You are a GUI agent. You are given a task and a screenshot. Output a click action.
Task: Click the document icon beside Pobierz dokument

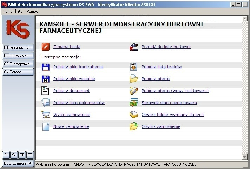[x=45, y=91]
